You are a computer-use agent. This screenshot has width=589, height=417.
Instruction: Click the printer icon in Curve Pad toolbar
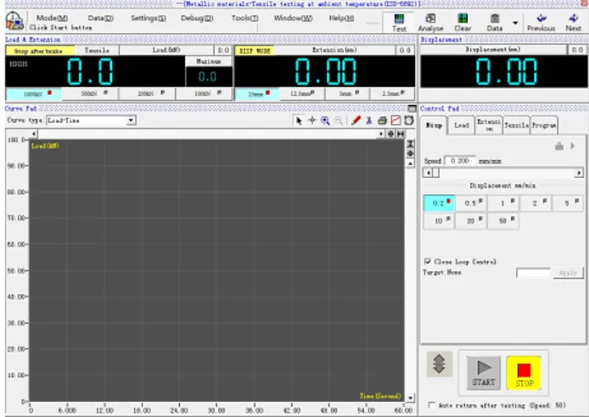click(x=382, y=121)
